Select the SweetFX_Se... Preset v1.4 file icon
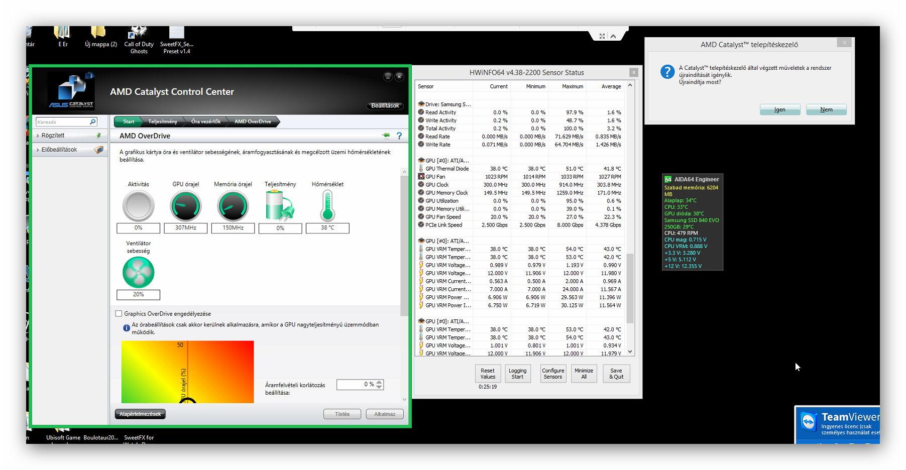 click(x=177, y=33)
